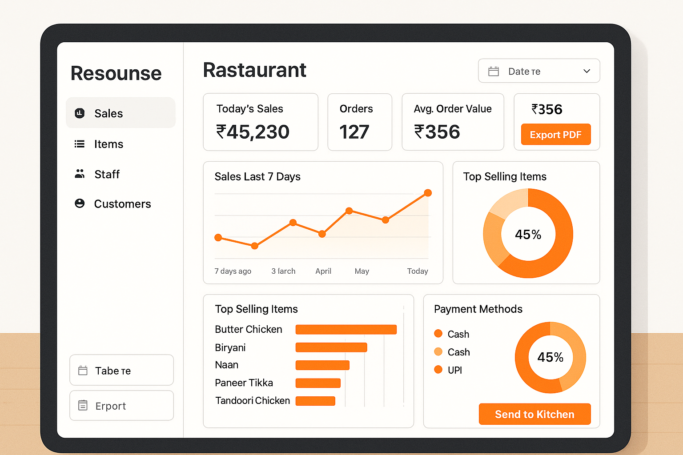Click the Items list icon

coord(80,144)
